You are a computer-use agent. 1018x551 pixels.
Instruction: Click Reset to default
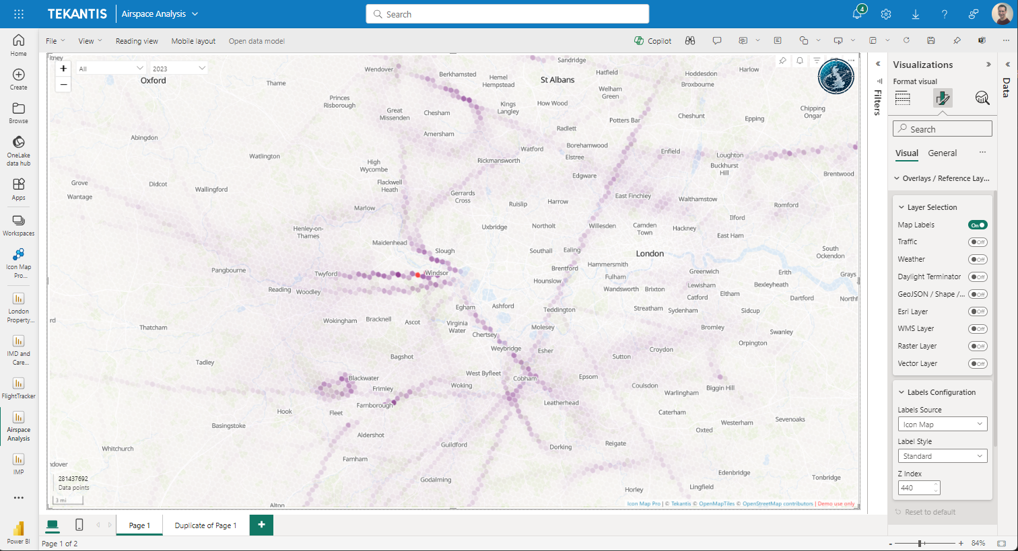coord(930,512)
